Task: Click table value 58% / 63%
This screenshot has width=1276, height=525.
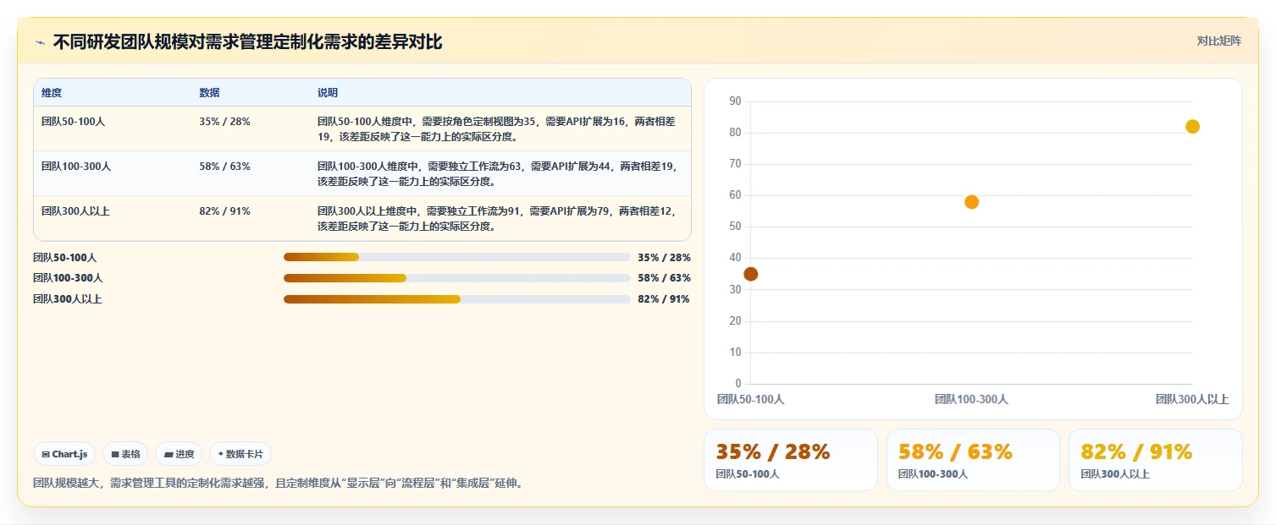Action: pyautogui.click(x=224, y=167)
